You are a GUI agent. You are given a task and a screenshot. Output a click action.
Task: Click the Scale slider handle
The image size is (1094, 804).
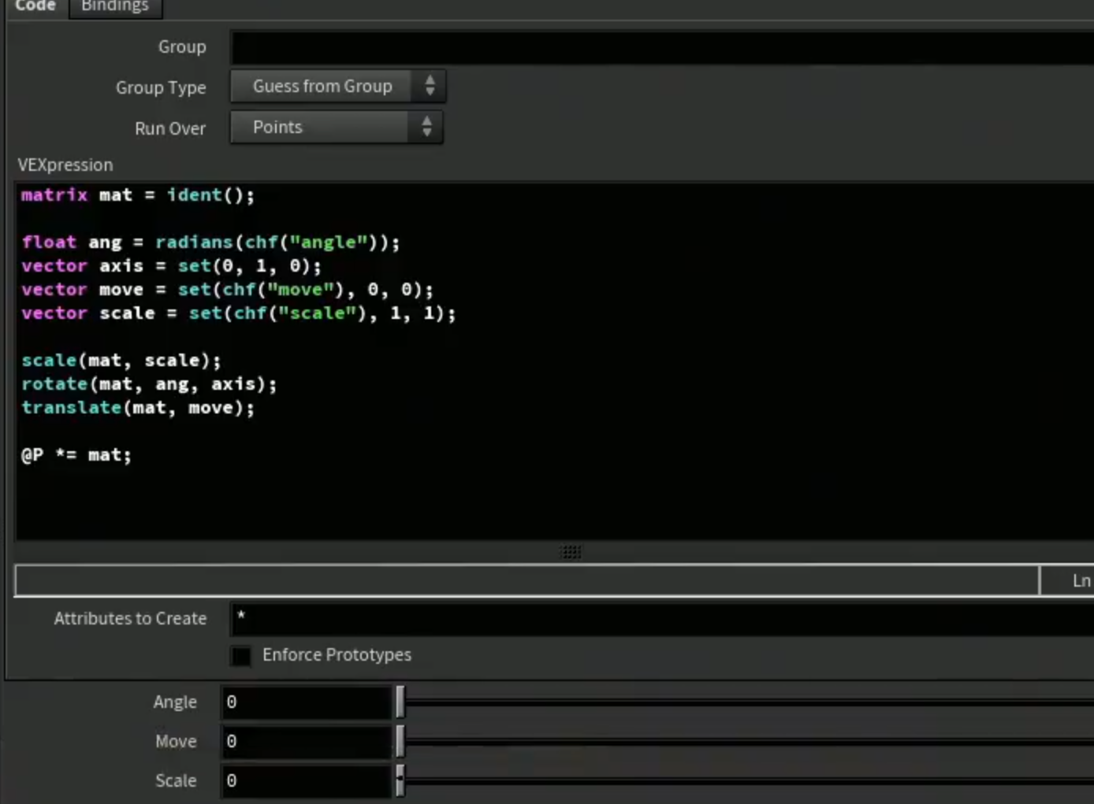point(400,780)
